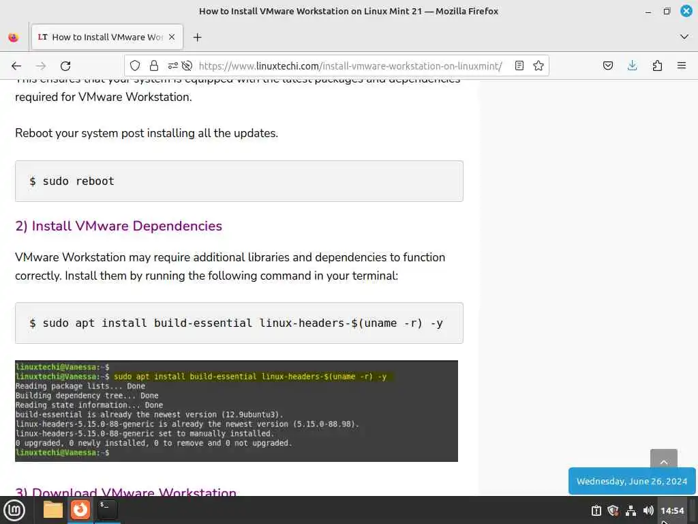
Task: Open the Download VMware Workstation heading link
Action: (x=125, y=491)
